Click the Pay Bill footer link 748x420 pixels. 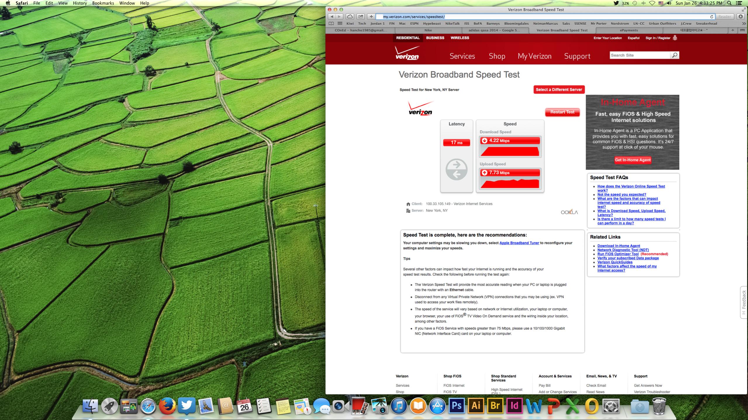[x=544, y=386]
